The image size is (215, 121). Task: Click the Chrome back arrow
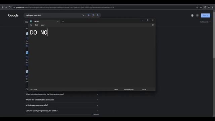(x=2, y=7)
